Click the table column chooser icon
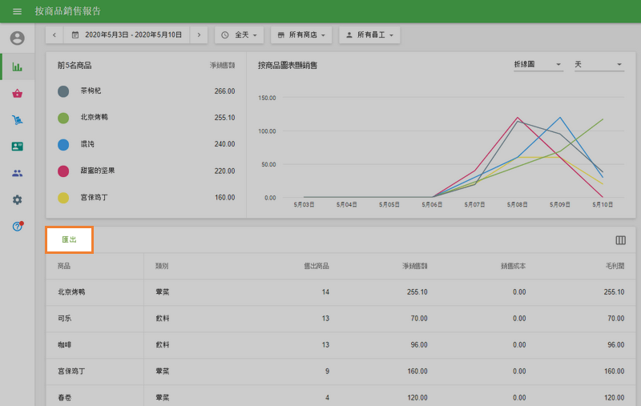This screenshot has height=406, width=641. (x=620, y=240)
